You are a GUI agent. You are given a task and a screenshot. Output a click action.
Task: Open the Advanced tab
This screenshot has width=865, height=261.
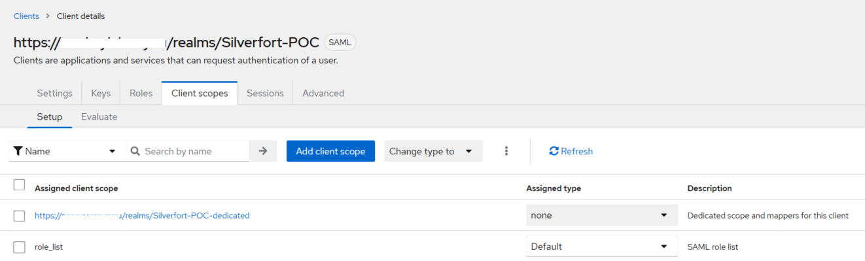click(323, 93)
